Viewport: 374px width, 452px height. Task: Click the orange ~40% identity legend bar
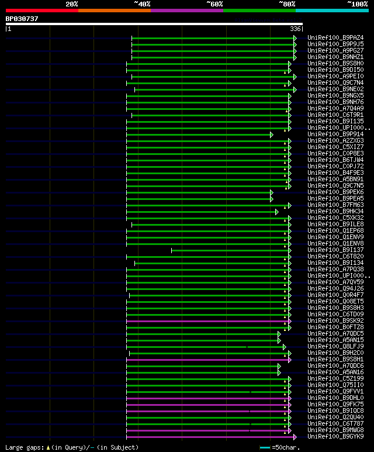115,11
